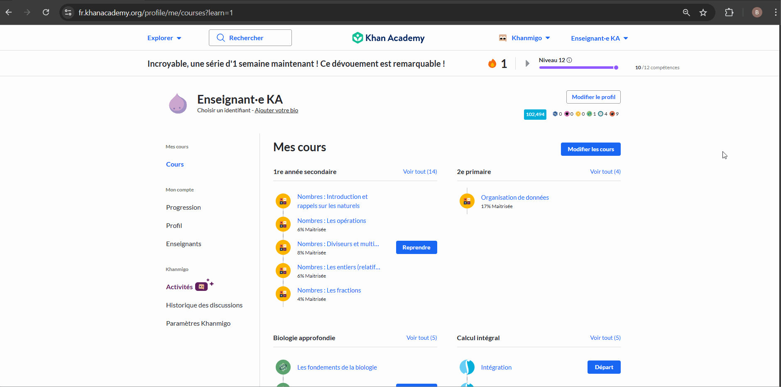This screenshot has width=781, height=387.
Task: Open the Chrome three-dot menu
Action: tap(775, 12)
